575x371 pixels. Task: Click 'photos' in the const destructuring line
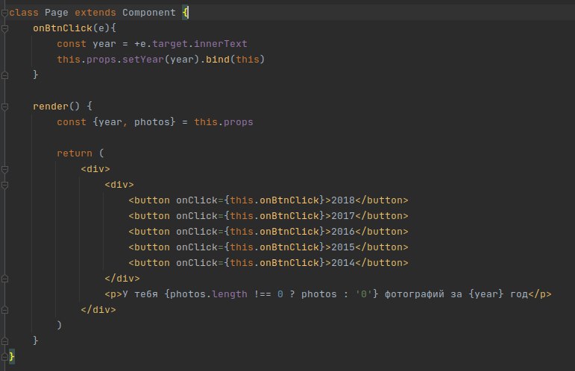point(152,122)
